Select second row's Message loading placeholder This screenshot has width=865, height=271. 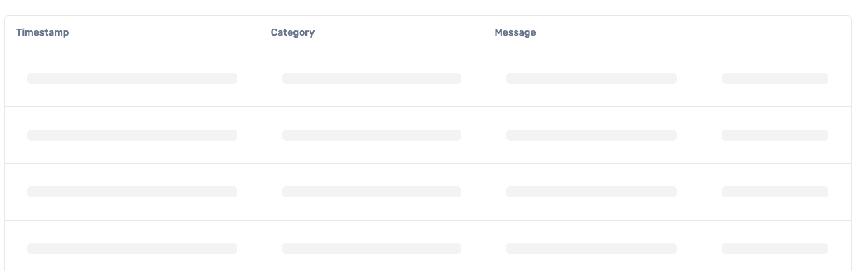click(x=591, y=135)
